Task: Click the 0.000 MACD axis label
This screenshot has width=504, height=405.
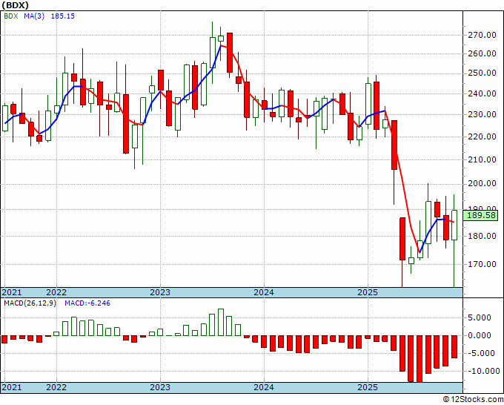Action: click(x=480, y=335)
